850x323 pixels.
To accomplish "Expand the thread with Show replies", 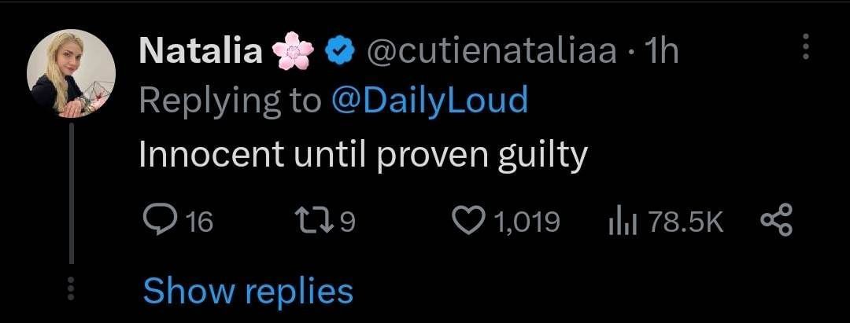I will click(248, 291).
